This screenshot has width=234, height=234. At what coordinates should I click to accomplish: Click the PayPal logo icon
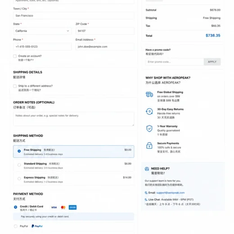[37, 226]
